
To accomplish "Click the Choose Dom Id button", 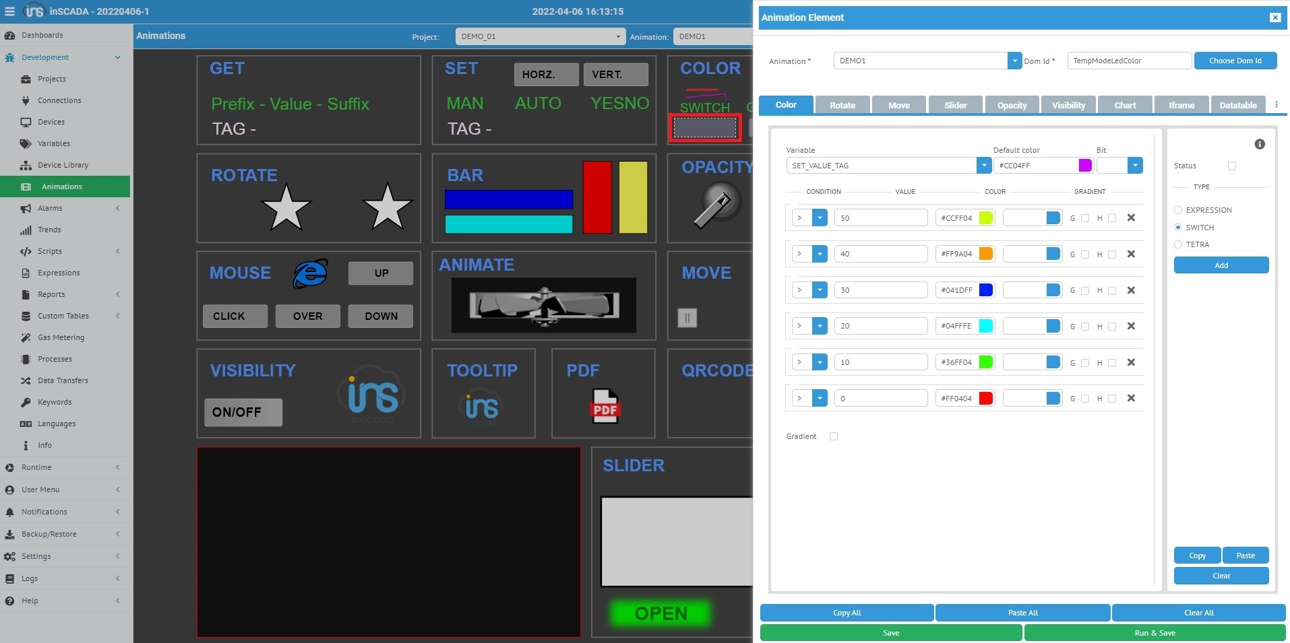I will tap(1235, 61).
